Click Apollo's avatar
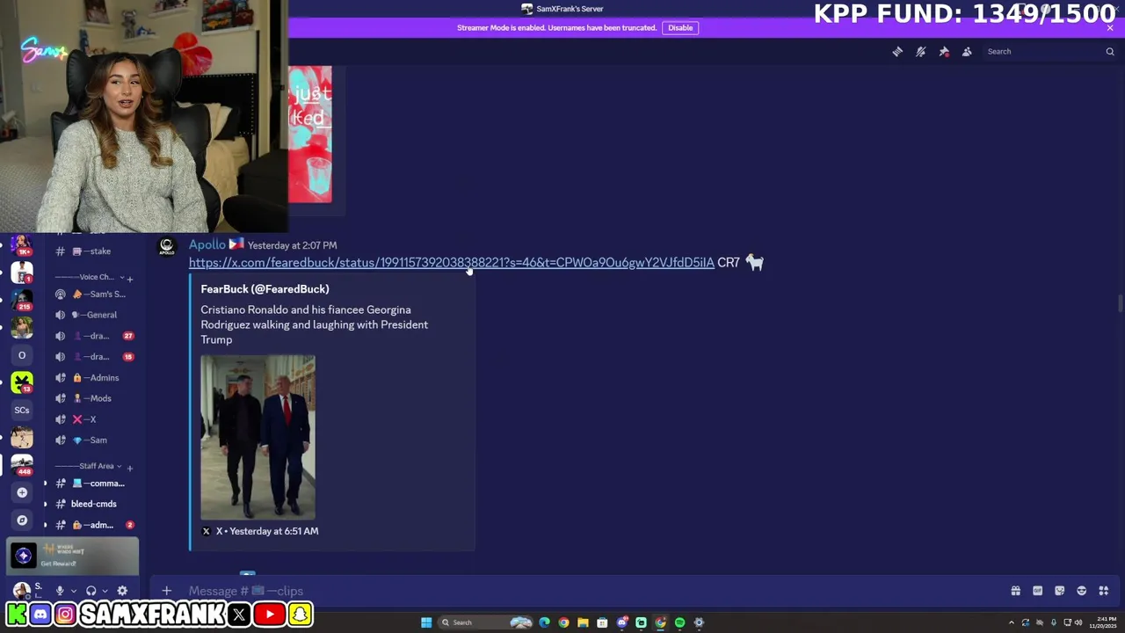This screenshot has width=1125, height=633. click(x=166, y=247)
